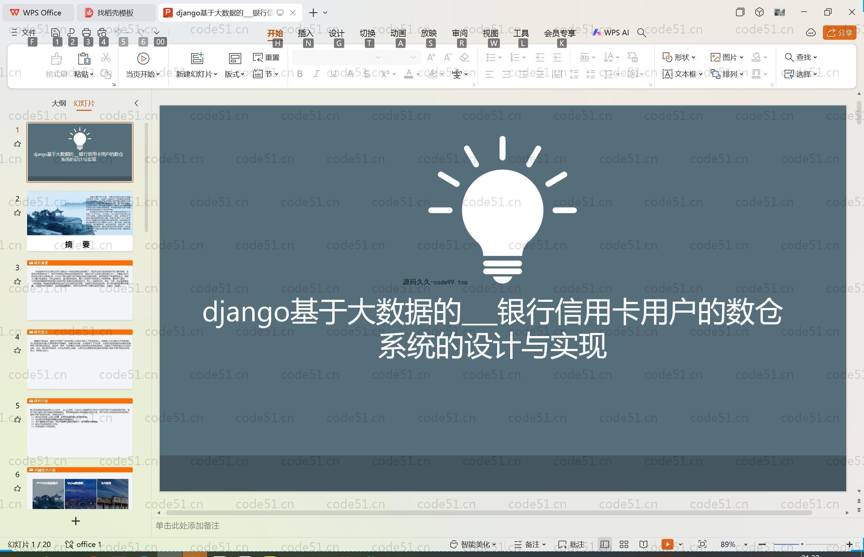Click the Format Painter icon

pos(57,58)
